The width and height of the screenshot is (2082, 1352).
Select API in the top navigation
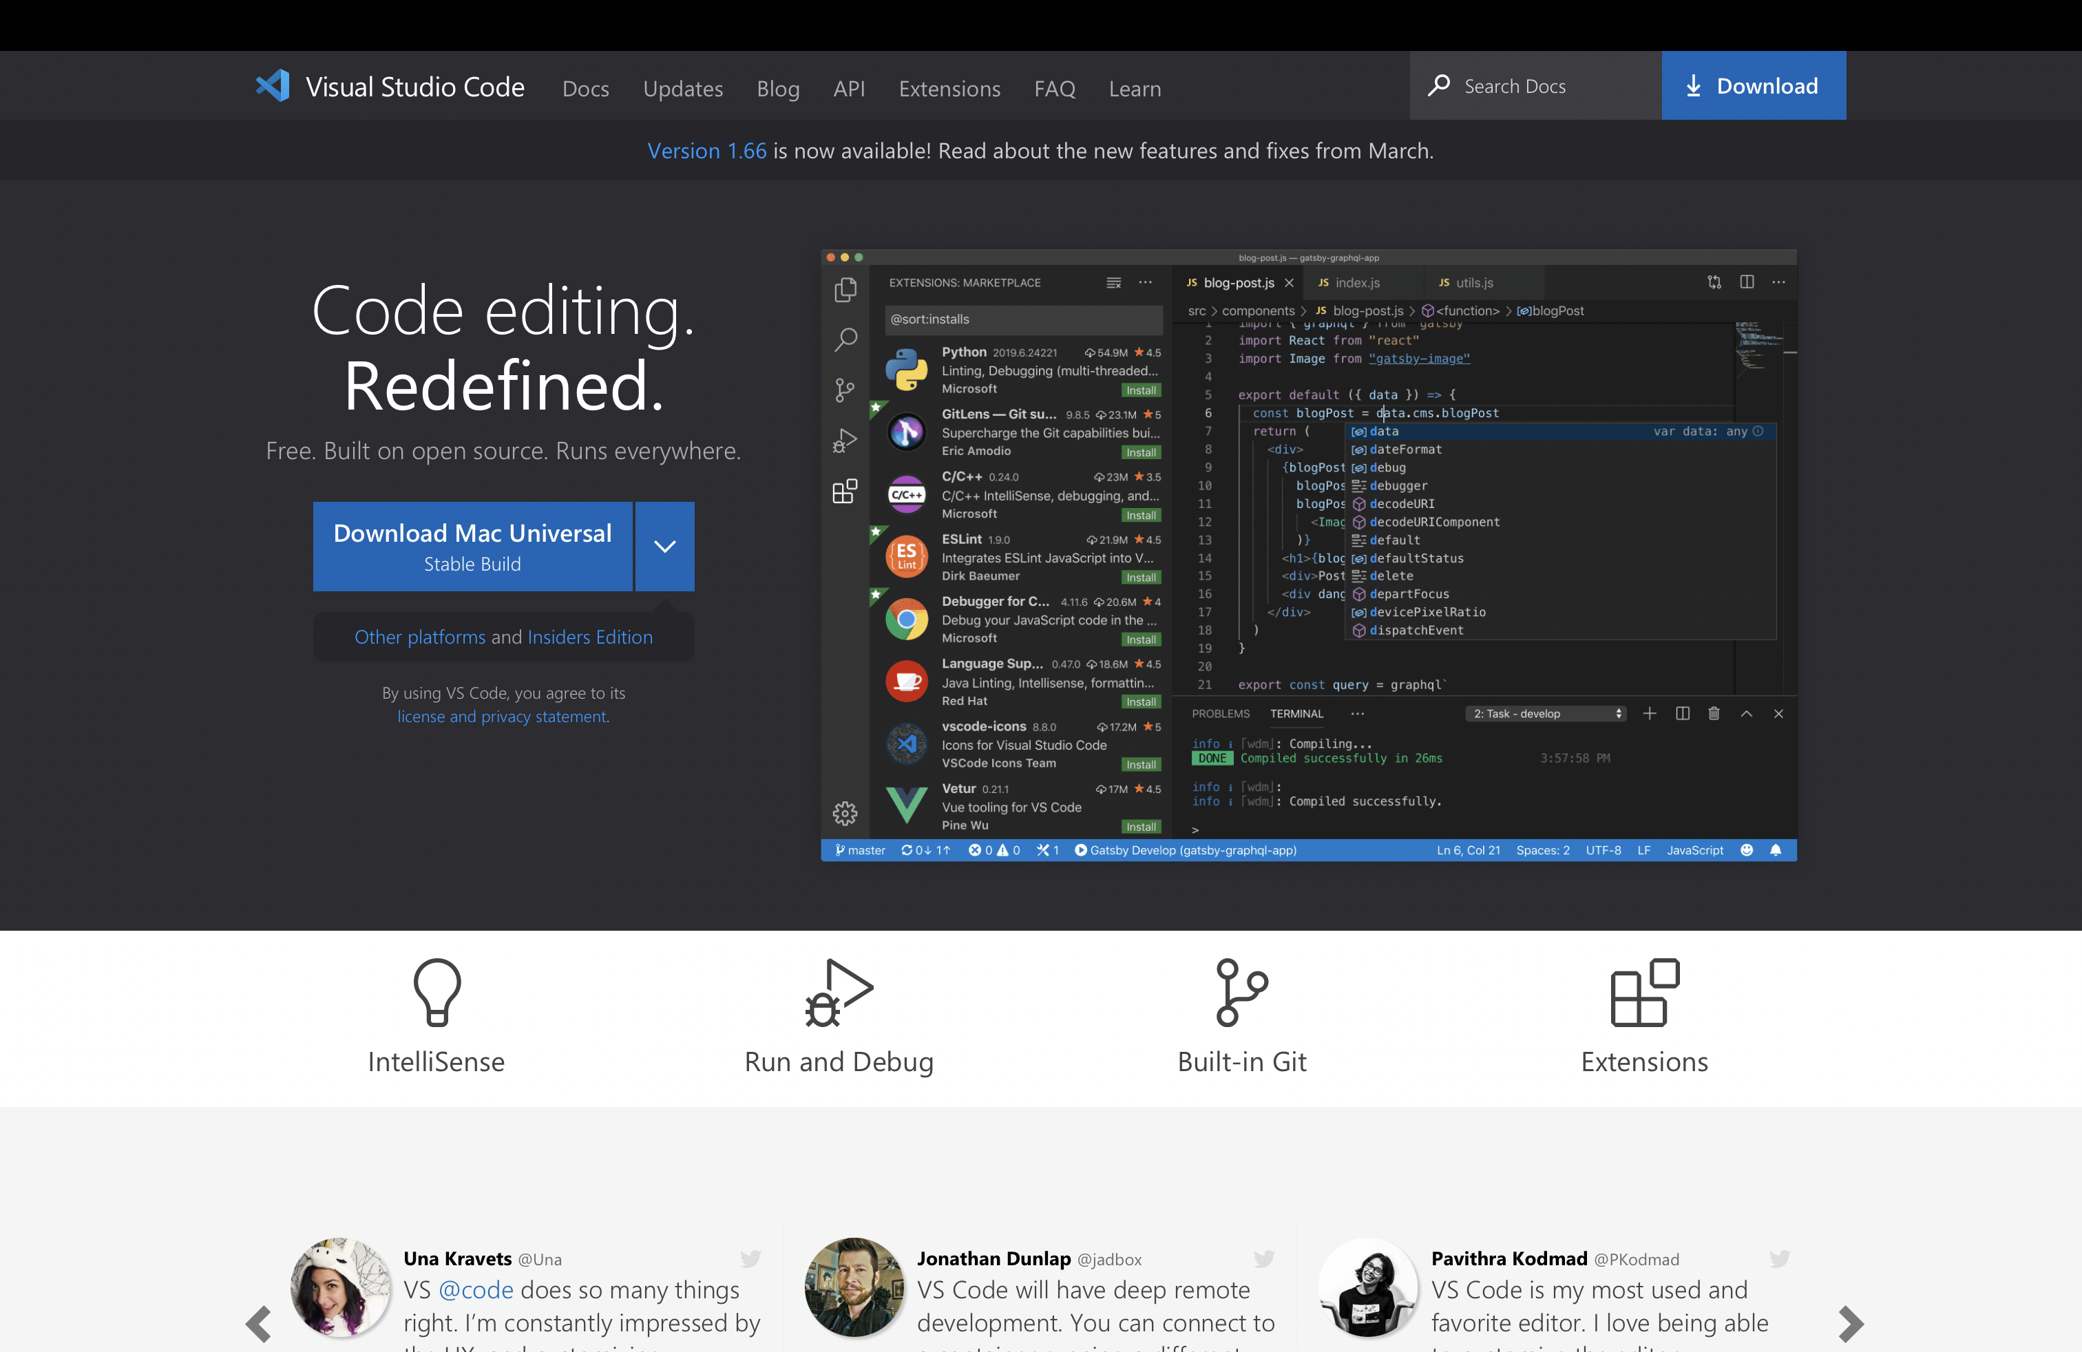click(x=848, y=88)
